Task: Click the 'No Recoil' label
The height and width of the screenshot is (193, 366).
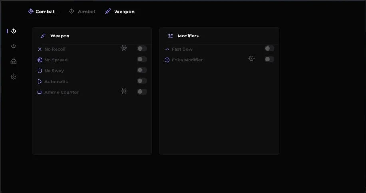Action: tap(55, 49)
